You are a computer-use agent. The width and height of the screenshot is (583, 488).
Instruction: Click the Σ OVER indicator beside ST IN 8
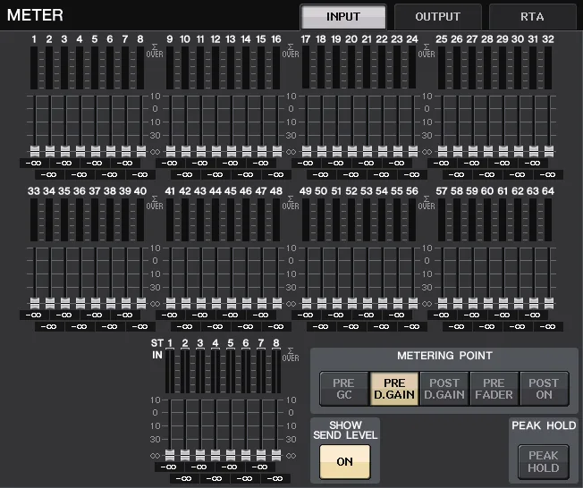pos(291,355)
